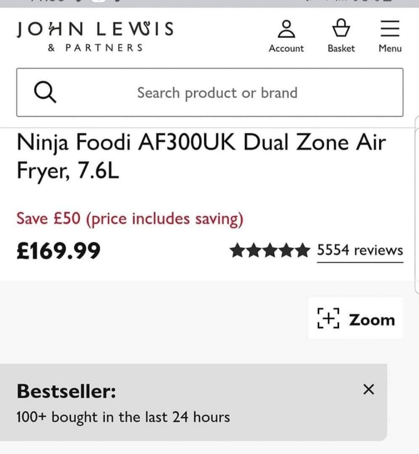Dismiss the Bestseller banner with X

pos(369,389)
